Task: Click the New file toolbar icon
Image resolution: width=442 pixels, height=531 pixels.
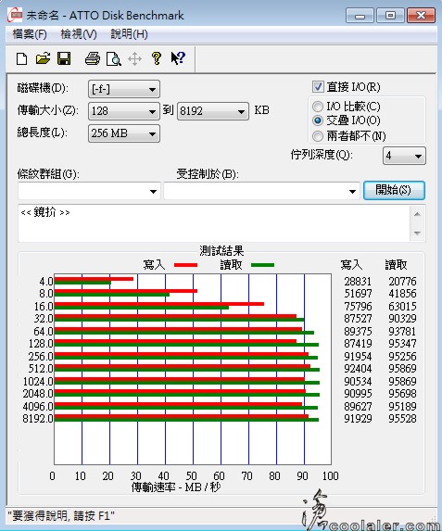Action: click(22, 58)
